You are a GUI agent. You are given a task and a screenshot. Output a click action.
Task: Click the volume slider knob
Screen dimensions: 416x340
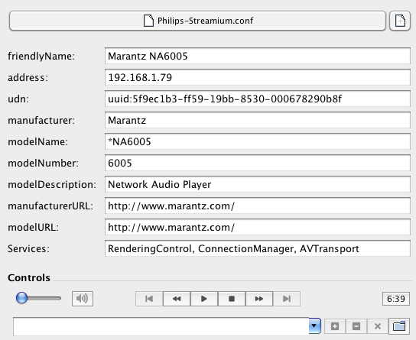click(21, 298)
